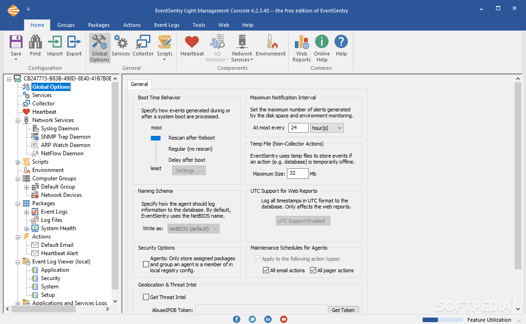Select the General options tab
Image resolution: width=526 pixels, height=324 pixels.
coord(139,84)
